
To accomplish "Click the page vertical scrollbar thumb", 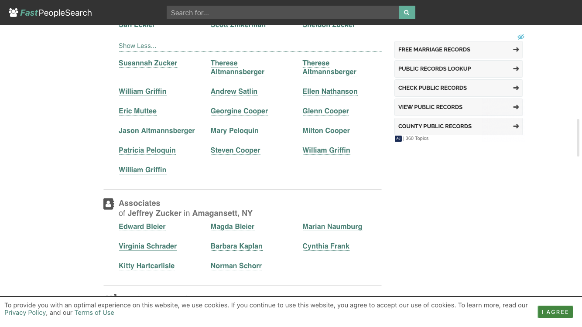I will pyautogui.click(x=579, y=137).
